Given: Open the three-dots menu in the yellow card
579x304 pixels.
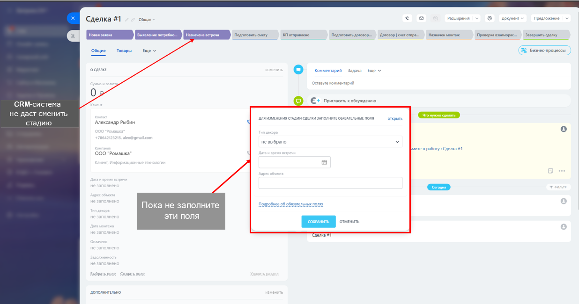Looking at the screenshot, I should coord(562,171).
